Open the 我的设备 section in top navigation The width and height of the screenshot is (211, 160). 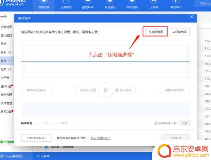pos(44,6)
